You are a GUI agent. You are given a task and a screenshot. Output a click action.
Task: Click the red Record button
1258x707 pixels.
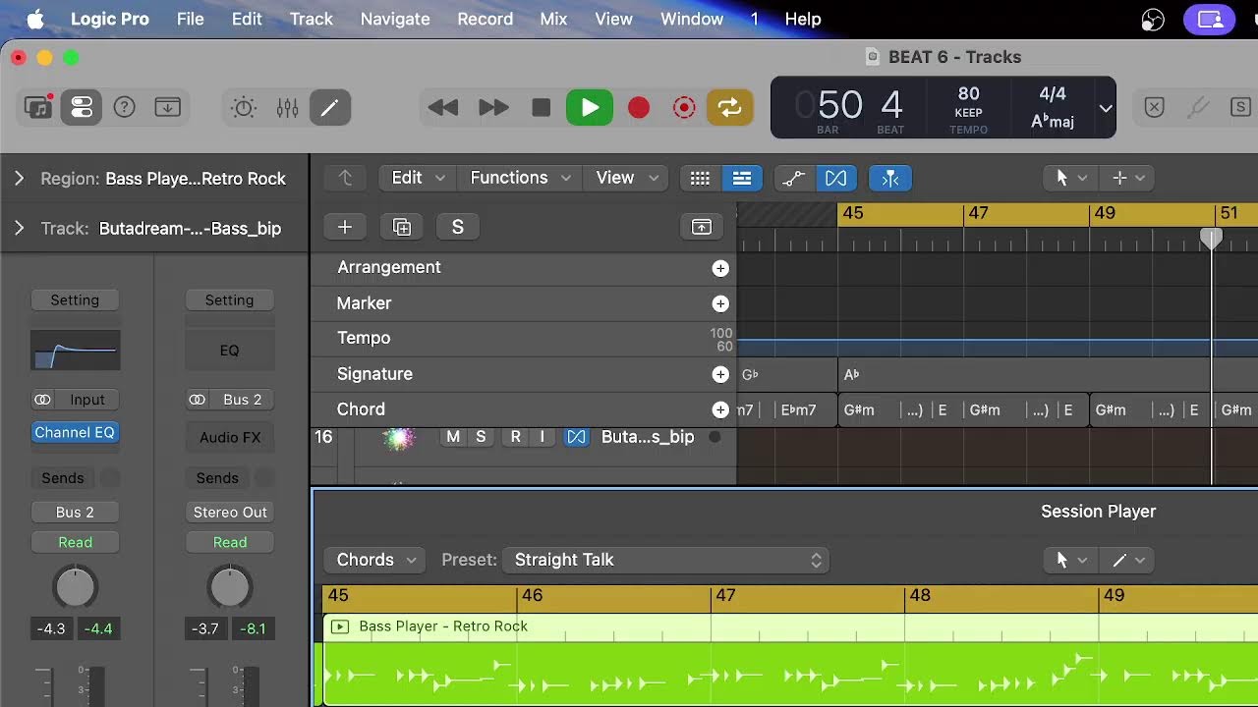639,108
